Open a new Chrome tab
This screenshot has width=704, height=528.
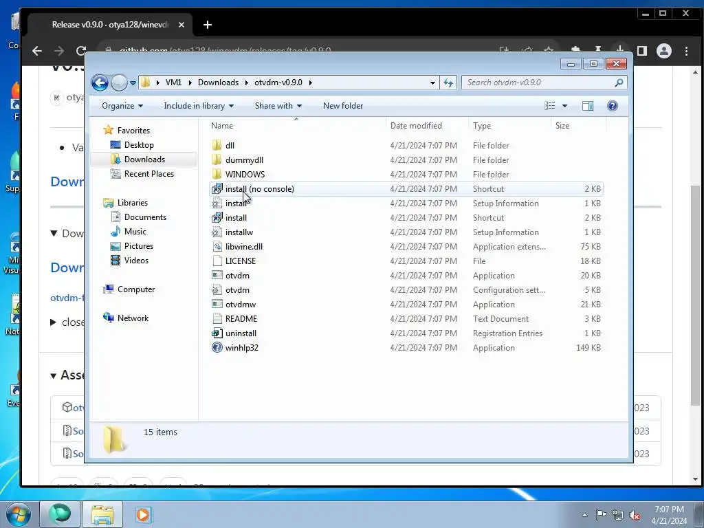point(208,25)
